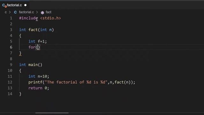The height and width of the screenshot is (115, 204).
Task: Expand the breadcrumb chevron after 'c' folder
Action: click(10, 12)
